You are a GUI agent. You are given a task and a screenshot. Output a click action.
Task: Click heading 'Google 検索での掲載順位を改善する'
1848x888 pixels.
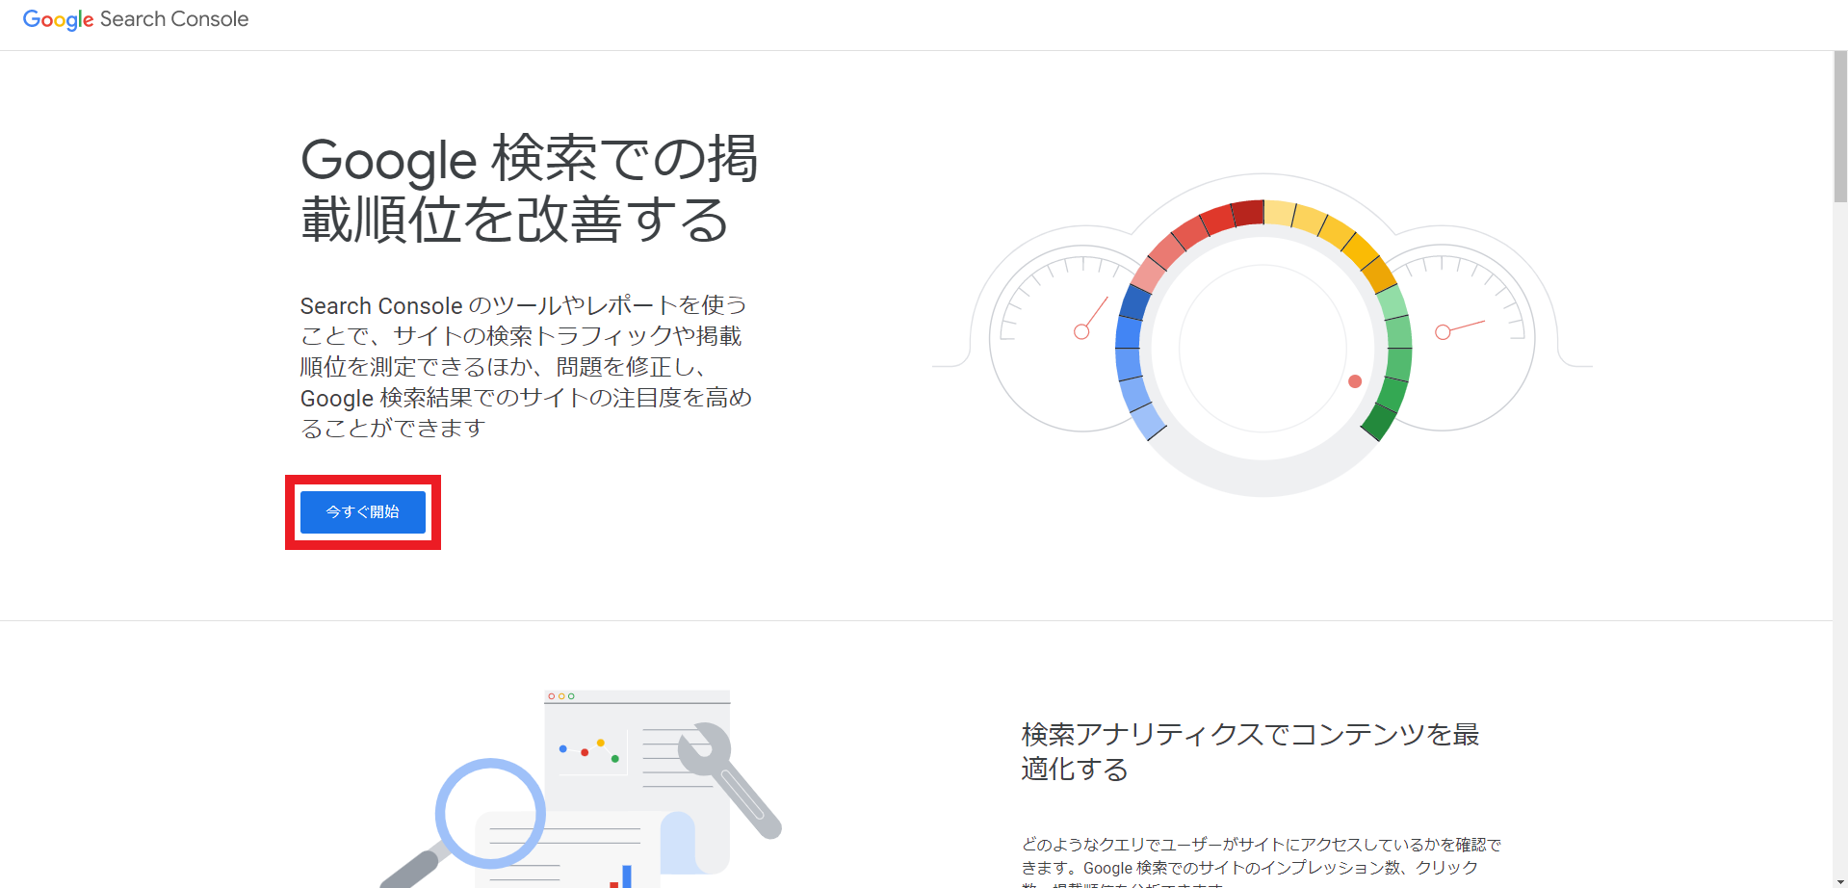click(x=530, y=189)
